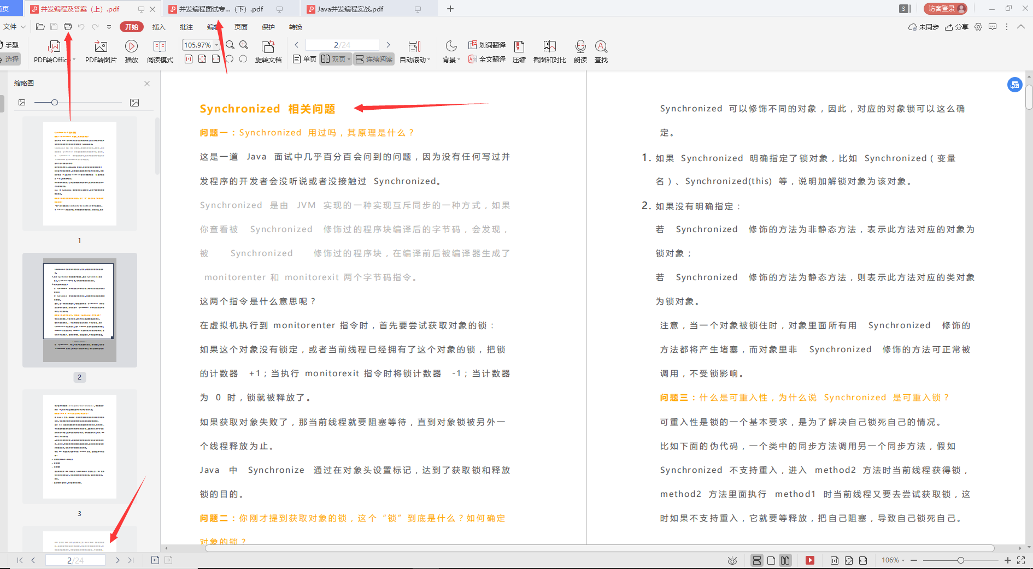Click the 分享 share button
The width and height of the screenshot is (1033, 569).
pos(958,26)
